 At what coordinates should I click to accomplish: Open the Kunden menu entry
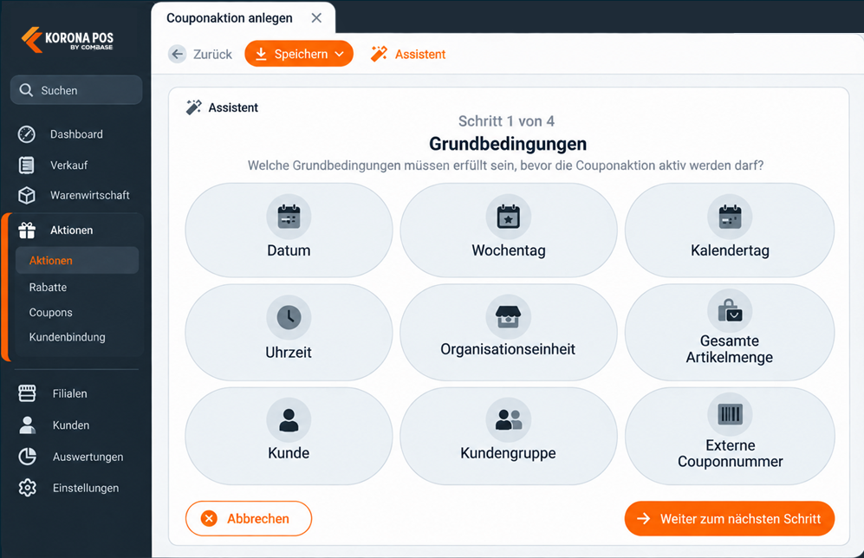(71, 425)
